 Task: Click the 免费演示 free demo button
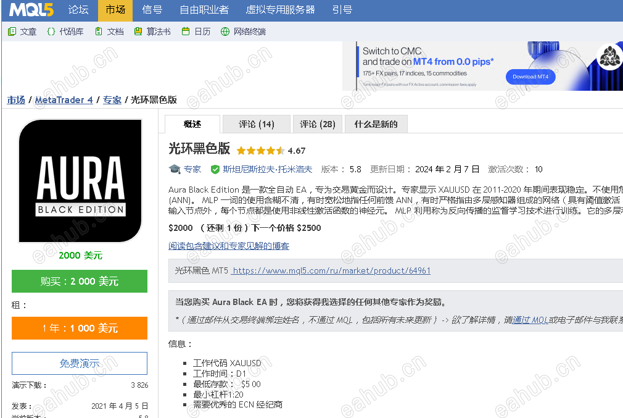80,363
